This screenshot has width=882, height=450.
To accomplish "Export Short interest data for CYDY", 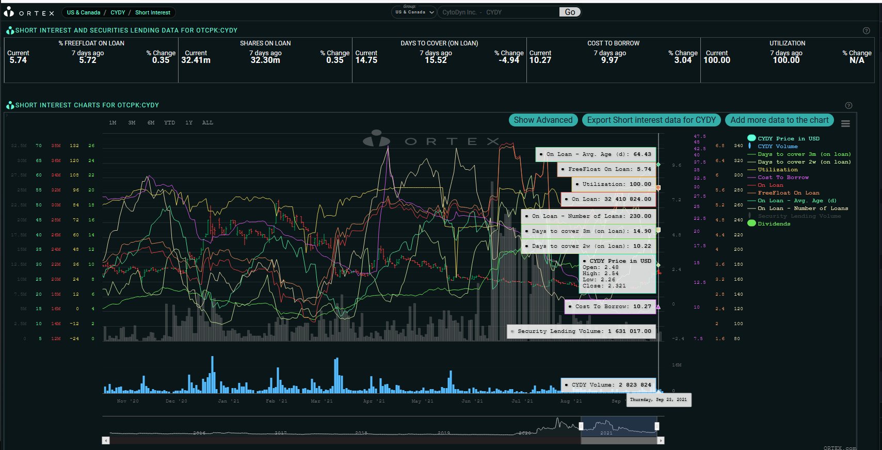I will (x=651, y=120).
